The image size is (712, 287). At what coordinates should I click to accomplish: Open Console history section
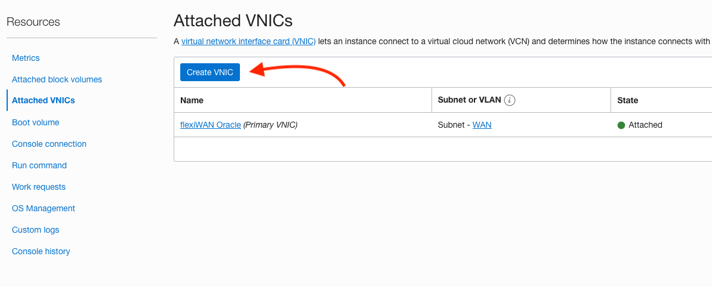pyautogui.click(x=41, y=251)
